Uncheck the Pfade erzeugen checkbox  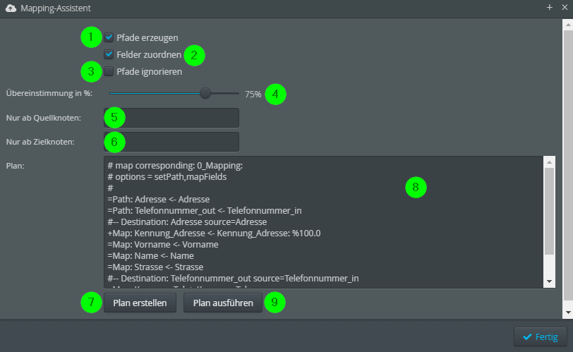(109, 37)
